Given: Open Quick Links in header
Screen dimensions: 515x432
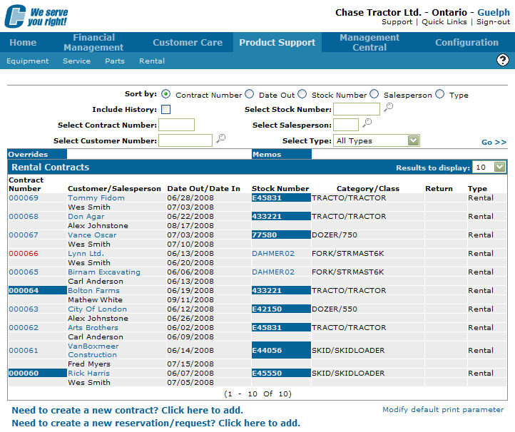Looking at the screenshot, I should [x=444, y=22].
